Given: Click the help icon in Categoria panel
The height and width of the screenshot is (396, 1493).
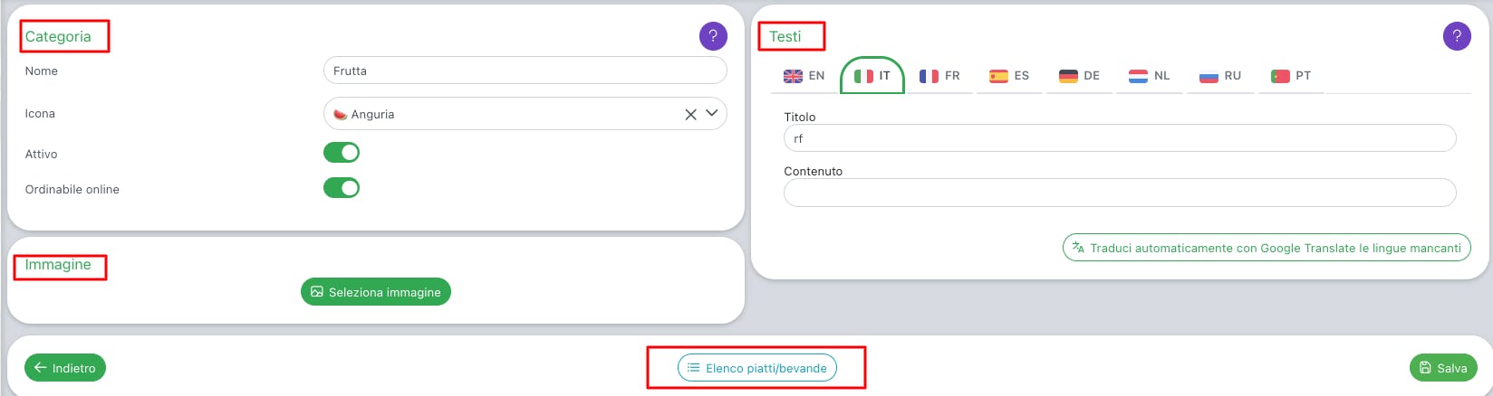Looking at the screenshot, I should click(713, 36).
